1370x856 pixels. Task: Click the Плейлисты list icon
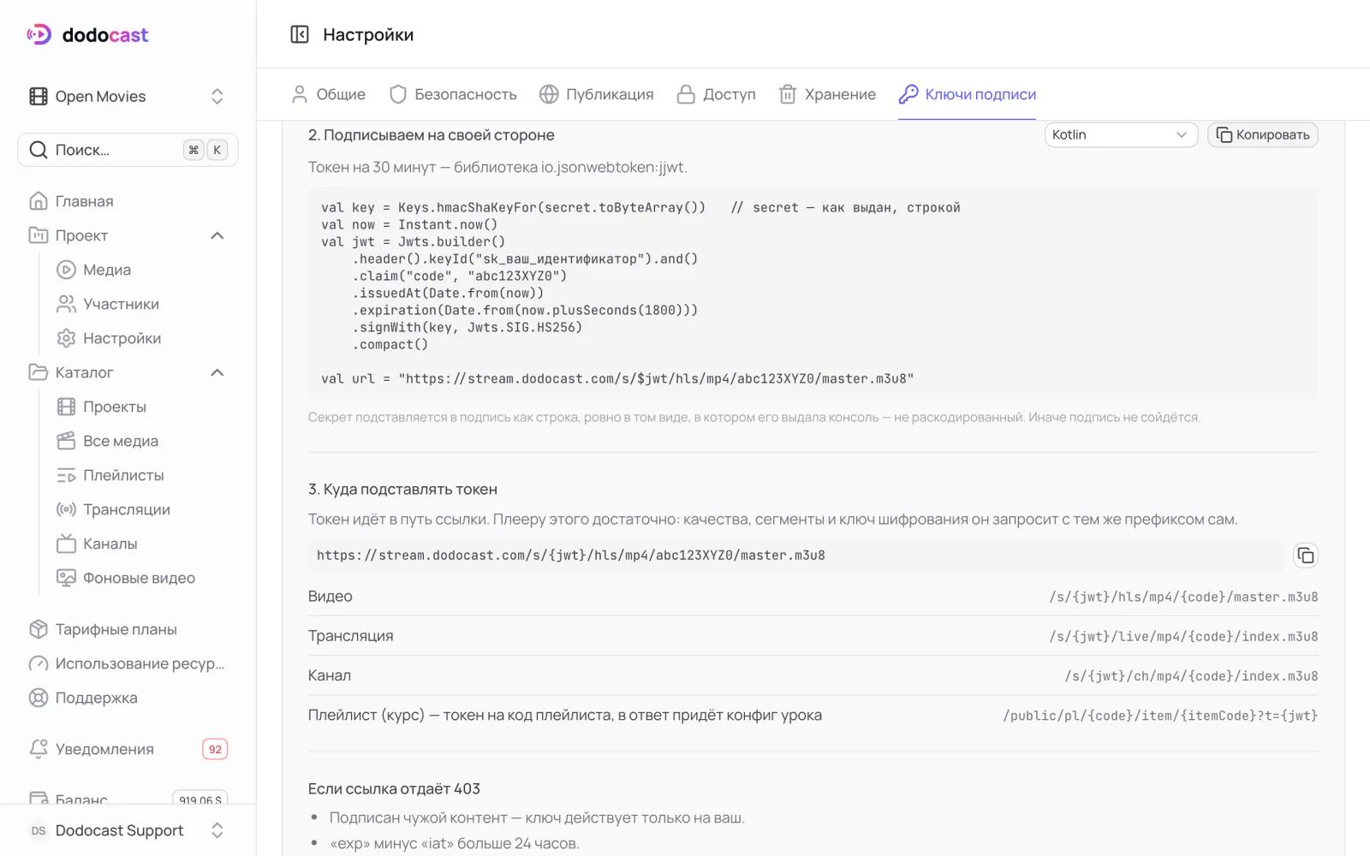click(66, 475)
